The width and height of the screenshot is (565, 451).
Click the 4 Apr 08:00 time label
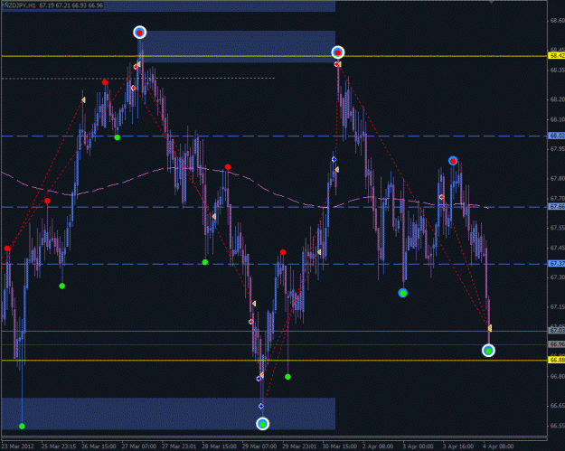tap(499, 446)
